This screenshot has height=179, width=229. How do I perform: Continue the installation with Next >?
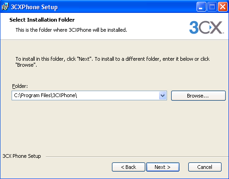(163, 167)
